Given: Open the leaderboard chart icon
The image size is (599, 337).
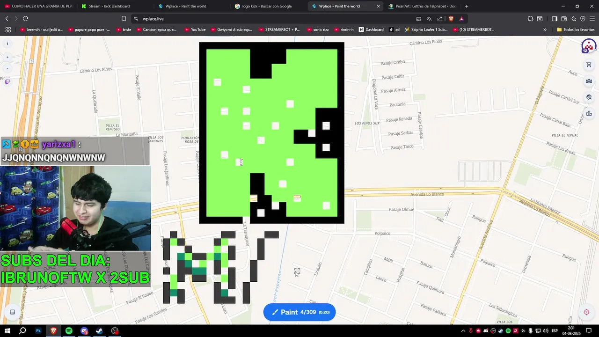Looking at the screenshot, I should pyautogui.click(x=589, y=113).
